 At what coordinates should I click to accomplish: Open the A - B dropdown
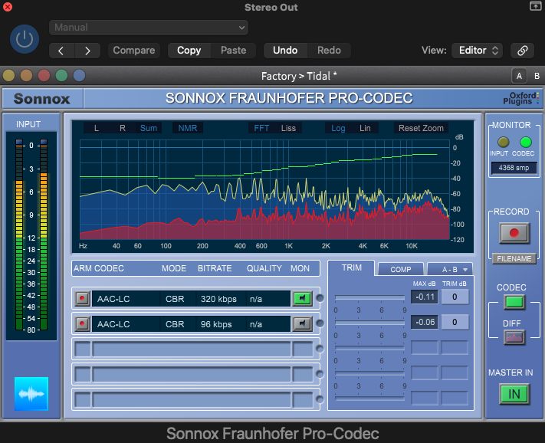point(450,269)
